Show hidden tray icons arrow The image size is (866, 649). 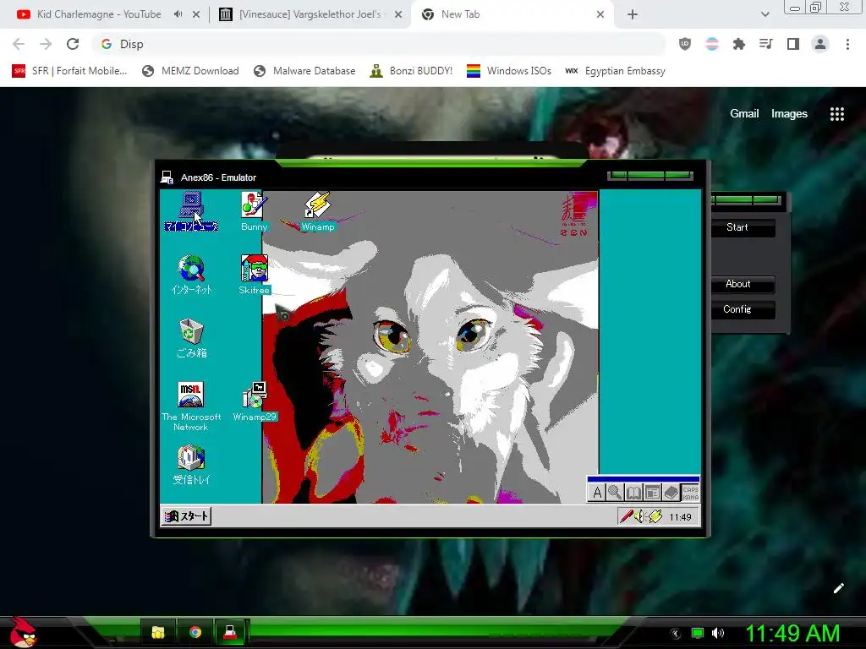coord(675,634)
